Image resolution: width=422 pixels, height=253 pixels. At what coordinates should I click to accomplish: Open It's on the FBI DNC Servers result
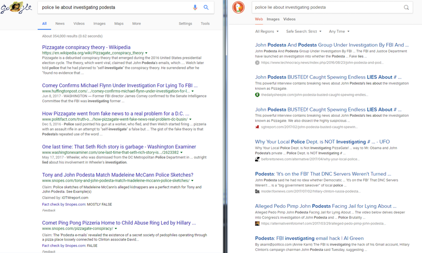click(323, 174)
